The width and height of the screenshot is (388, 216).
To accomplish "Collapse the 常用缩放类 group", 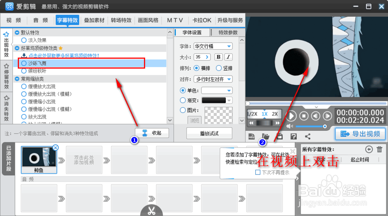I will 17,79.
